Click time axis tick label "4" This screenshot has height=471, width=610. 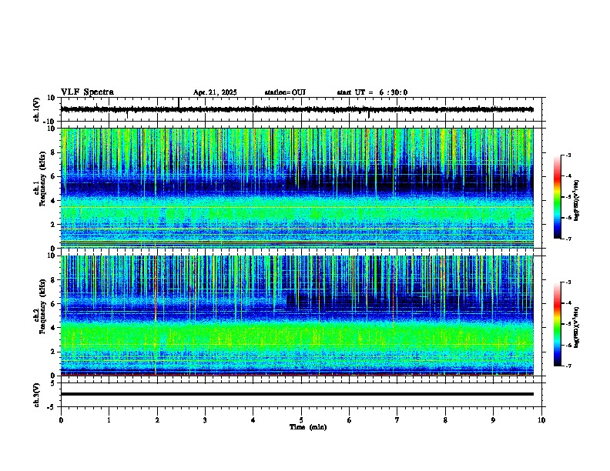coord(253,420)
